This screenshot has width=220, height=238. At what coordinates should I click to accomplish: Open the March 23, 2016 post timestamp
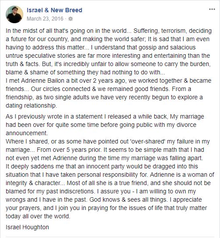point(45,19)
